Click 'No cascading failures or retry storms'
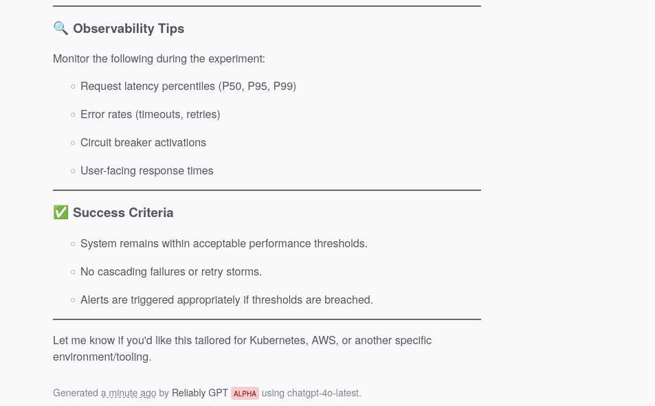Viewport: 655px width, 406px height. pos(171,271)
